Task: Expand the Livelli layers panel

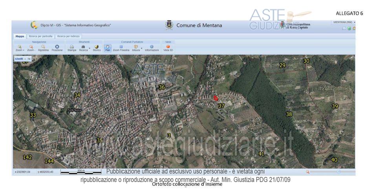Action: pos(20,58)
